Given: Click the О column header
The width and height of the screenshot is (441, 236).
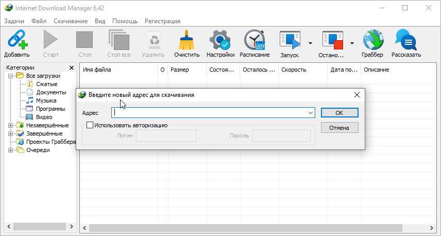Looking at the screenshot, I should click(x=163, y=70).
